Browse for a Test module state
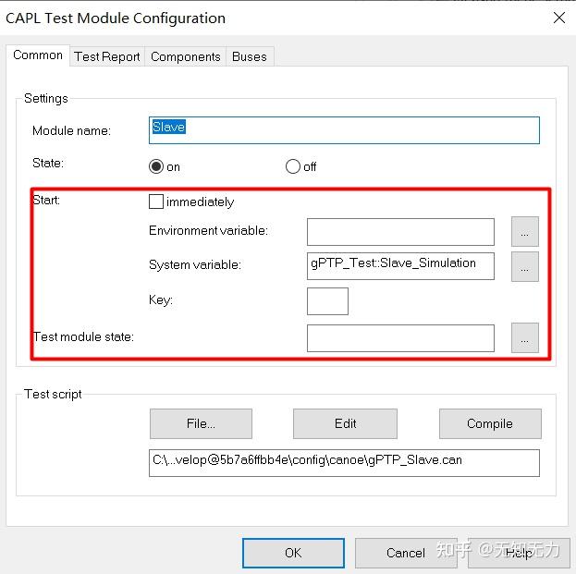Viewport: 576px width, 574px height. coord(524,338)
